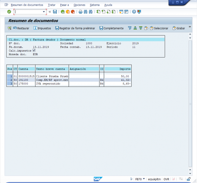Screen dimensions: 197x183
Task: Click the erpukpltm server name in the status bar
Action: coord(154,179)
